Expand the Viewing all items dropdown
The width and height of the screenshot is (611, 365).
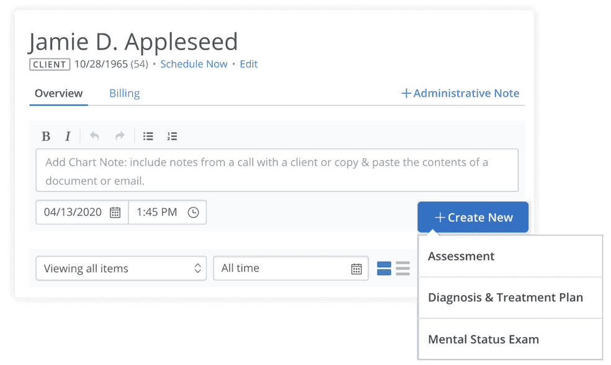(121, 268)
